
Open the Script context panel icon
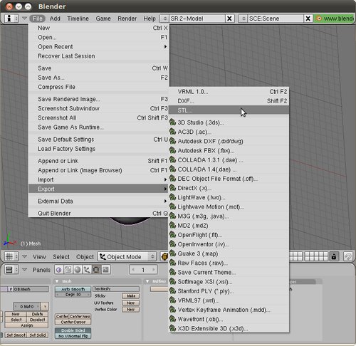[68, 270]
